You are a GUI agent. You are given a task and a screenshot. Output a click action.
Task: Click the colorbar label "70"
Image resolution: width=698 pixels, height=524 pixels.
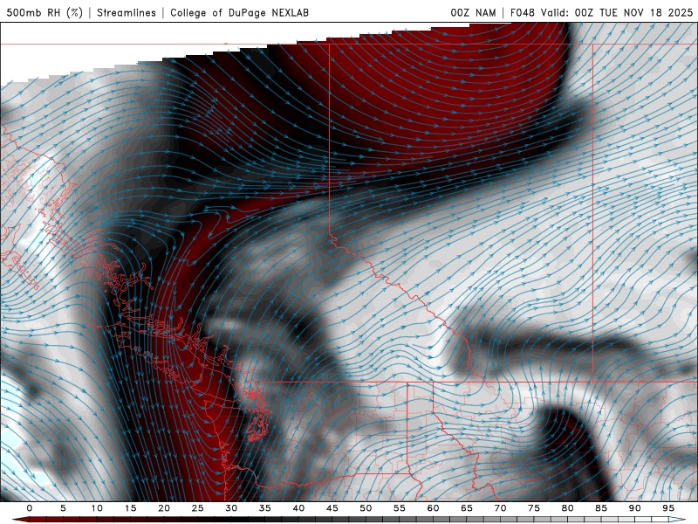(500, 508)
